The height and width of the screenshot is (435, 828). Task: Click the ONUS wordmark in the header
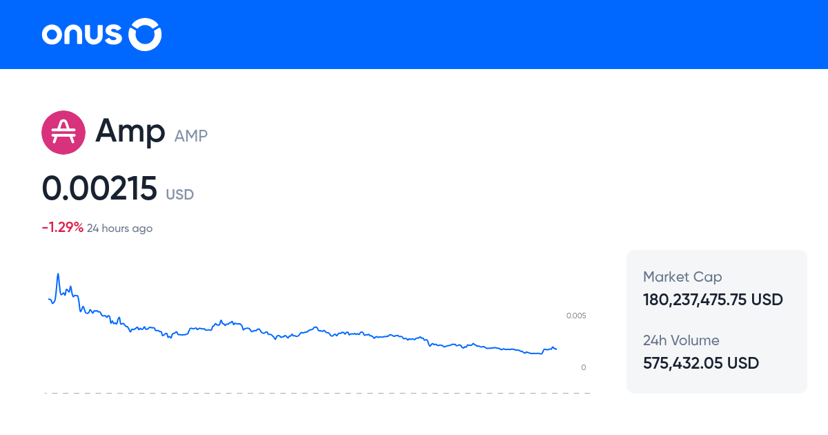click(83, 34)
